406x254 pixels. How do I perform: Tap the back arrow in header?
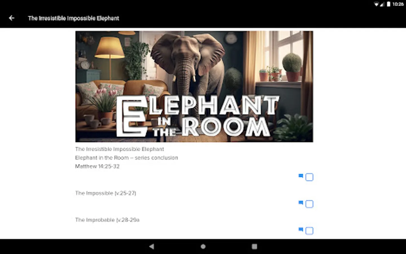pos(12,18)
